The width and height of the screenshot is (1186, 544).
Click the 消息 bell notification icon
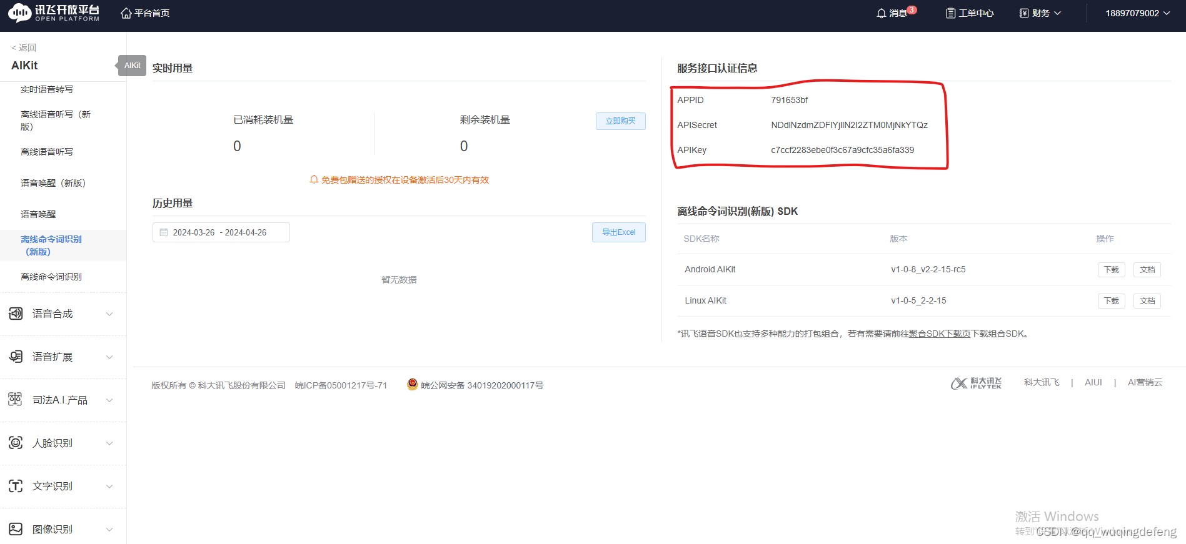(x=882, y=13)
